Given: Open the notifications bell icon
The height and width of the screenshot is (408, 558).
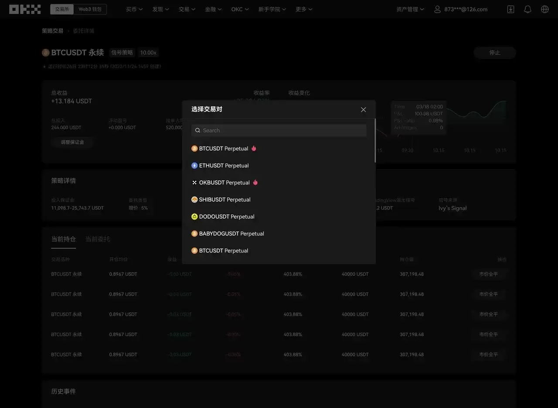Looking at the screenshot, I should coord(527,9).
